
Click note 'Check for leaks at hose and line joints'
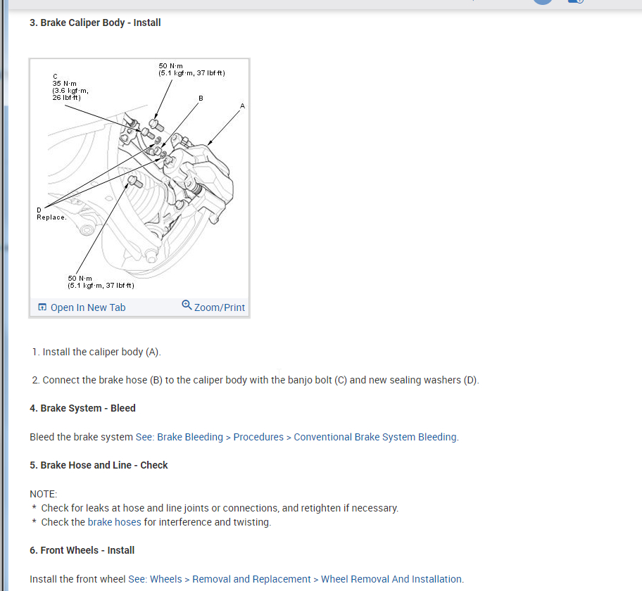tap(220, 508)
